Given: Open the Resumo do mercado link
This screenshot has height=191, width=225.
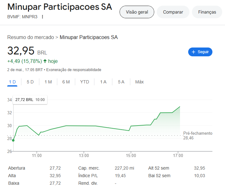Looking at the screenshot, I should pos(31,37).
